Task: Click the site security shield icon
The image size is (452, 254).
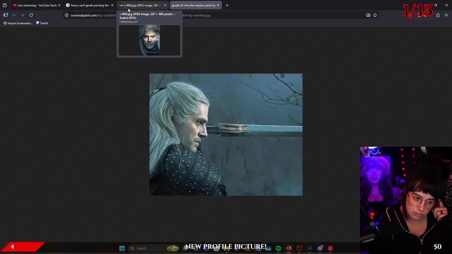Action: pos(66,15)
